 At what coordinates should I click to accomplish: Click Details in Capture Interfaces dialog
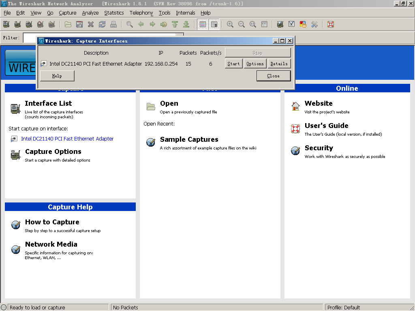[279, 64]
